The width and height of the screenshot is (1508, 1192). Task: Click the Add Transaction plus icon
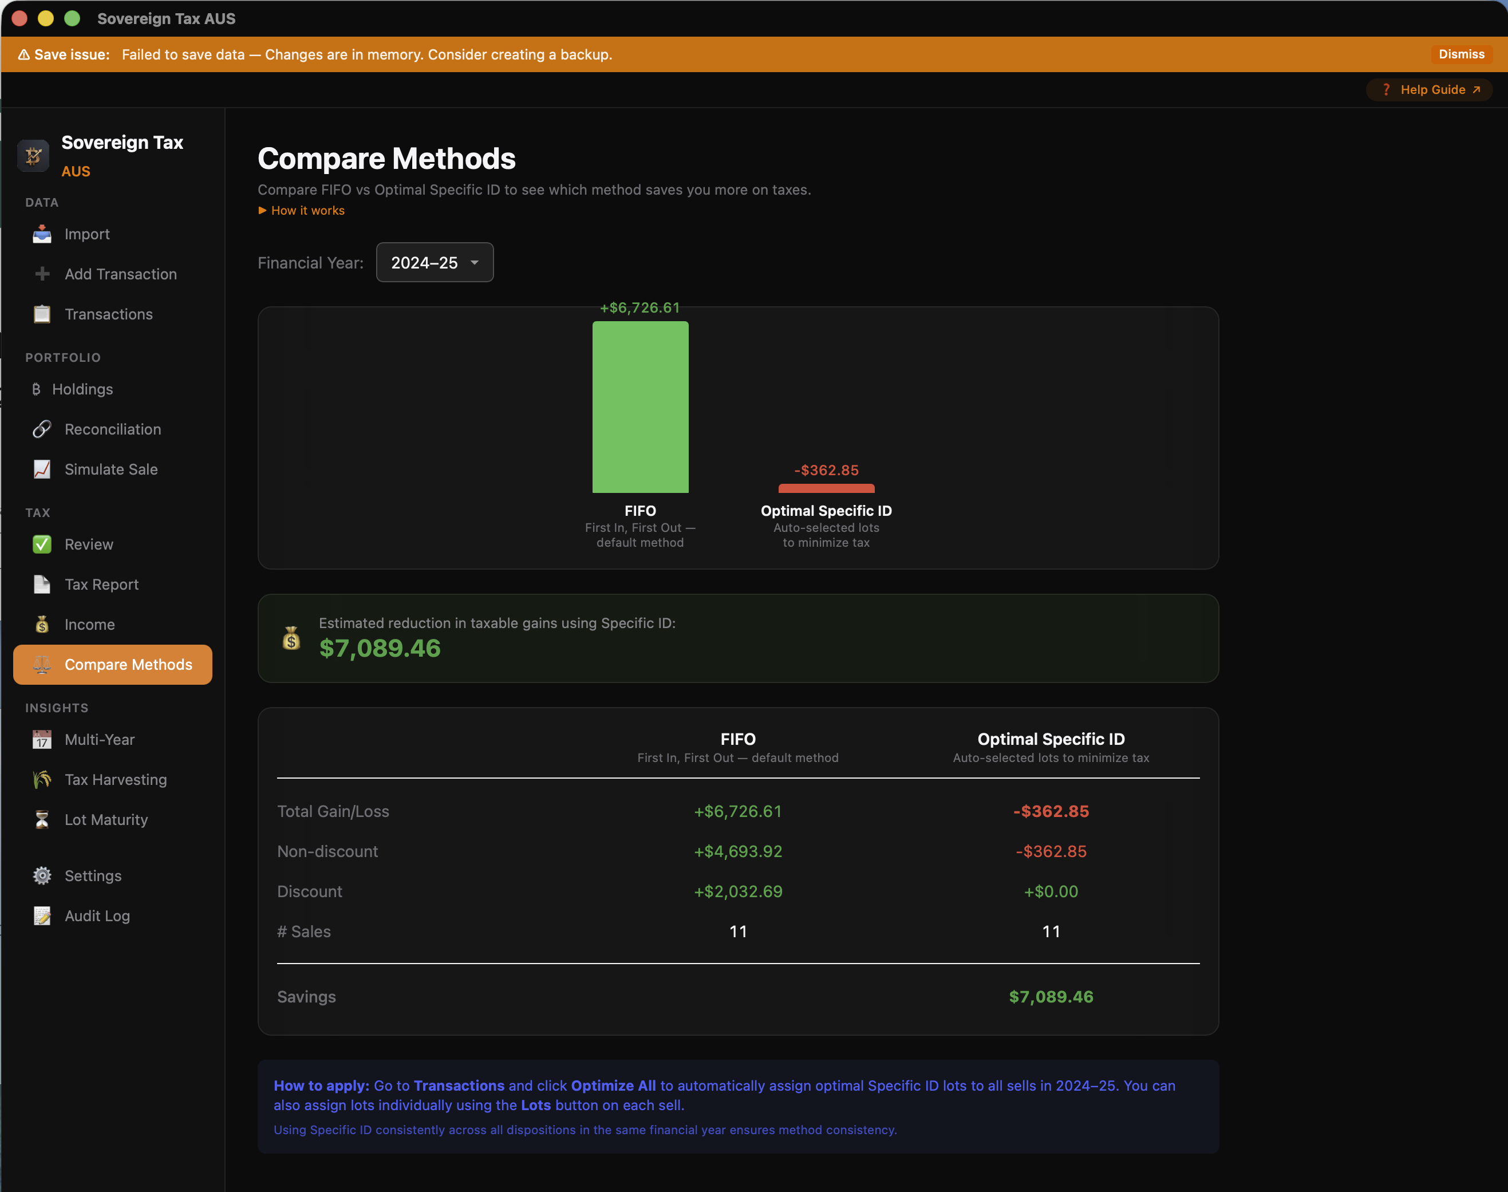click(x=42, y=274)
